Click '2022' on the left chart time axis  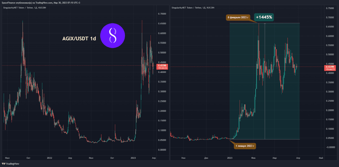tap(50, 158)
